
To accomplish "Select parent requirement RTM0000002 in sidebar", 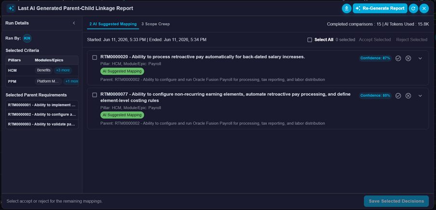I will click(41, 115).
